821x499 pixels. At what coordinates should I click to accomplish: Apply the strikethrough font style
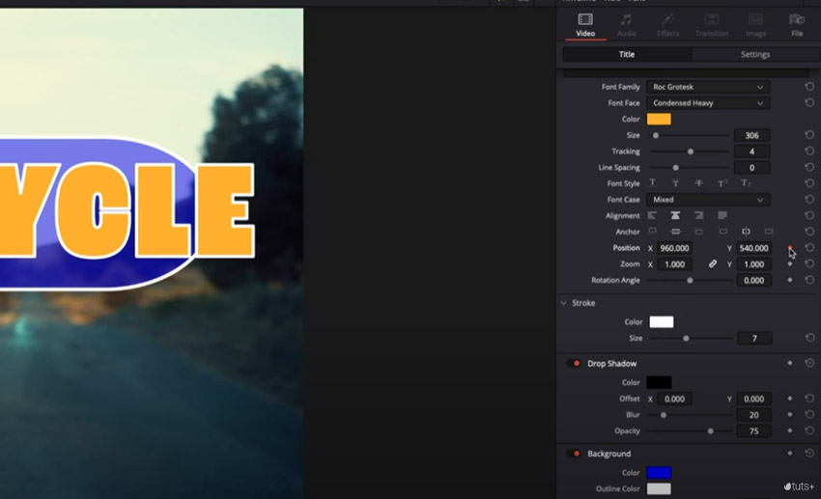pos(698,183)
